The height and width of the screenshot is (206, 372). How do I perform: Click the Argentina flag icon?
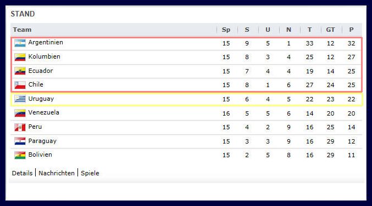click(20, 43)
